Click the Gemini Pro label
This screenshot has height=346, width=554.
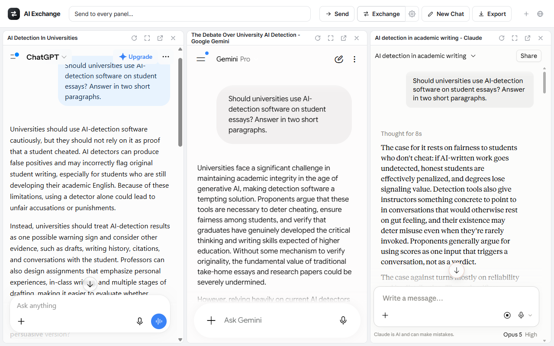pyautogui.click(x=233, y=59)
